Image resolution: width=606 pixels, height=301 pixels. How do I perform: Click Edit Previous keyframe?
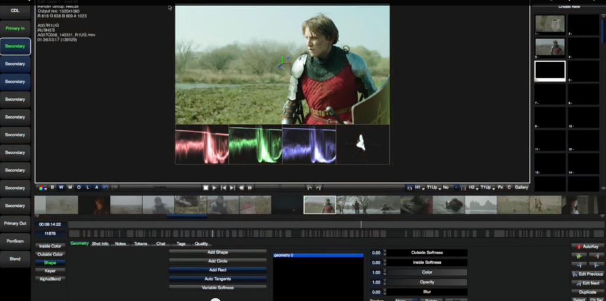[588, 274]
